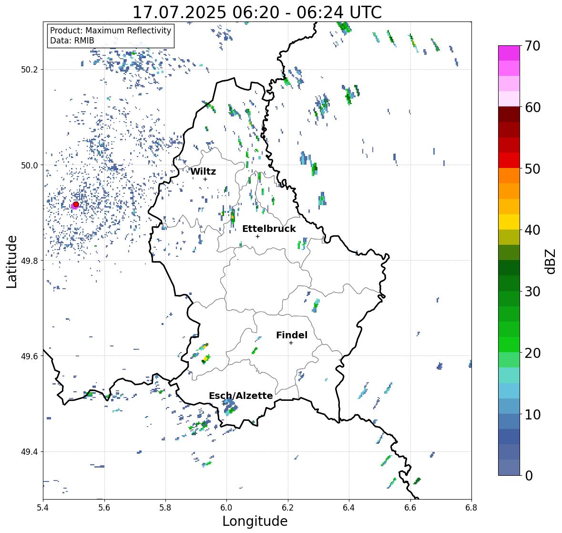The height and width of the screenshot is (533, 562).
Task: Click latitude tick label 50.0
Action: point(30,166)
